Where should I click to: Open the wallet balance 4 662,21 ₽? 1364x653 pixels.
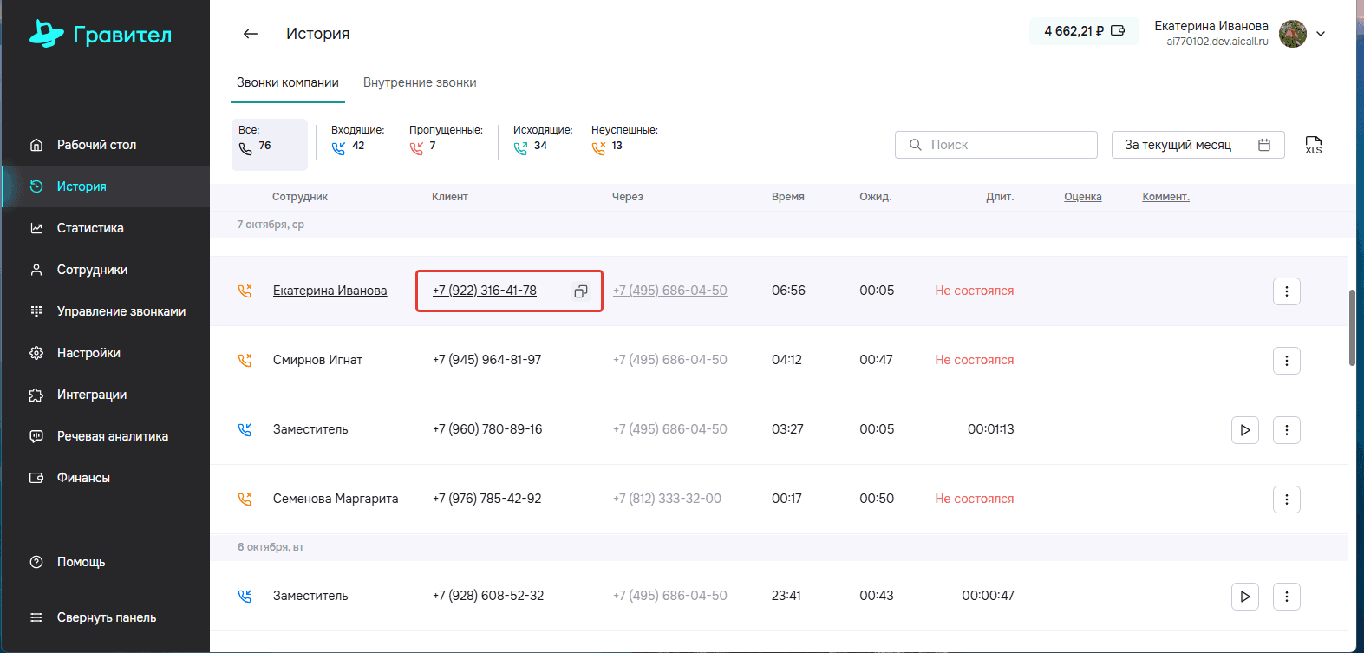click(x=1084, y=31)
